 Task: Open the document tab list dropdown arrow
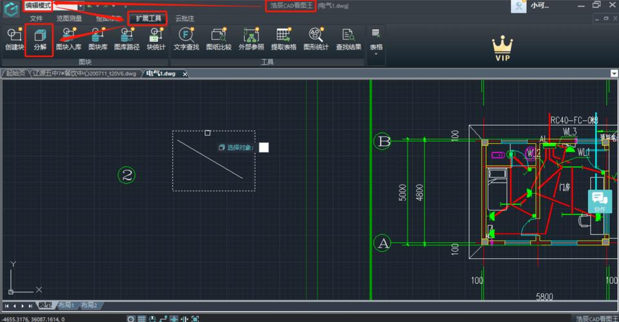[x=613, y=74]
